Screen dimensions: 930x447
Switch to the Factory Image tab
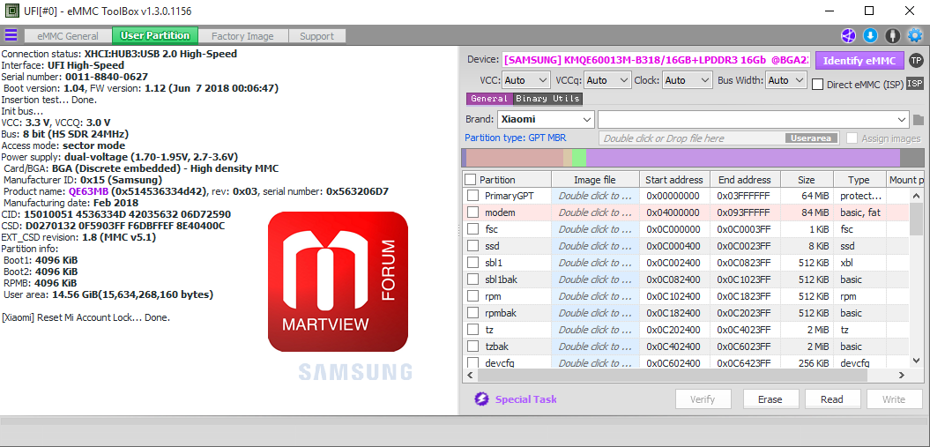(x=242, y=35)
